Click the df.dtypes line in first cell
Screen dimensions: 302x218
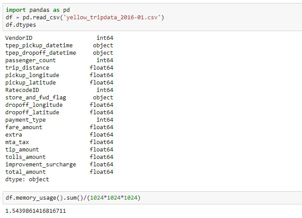point(21,25)
